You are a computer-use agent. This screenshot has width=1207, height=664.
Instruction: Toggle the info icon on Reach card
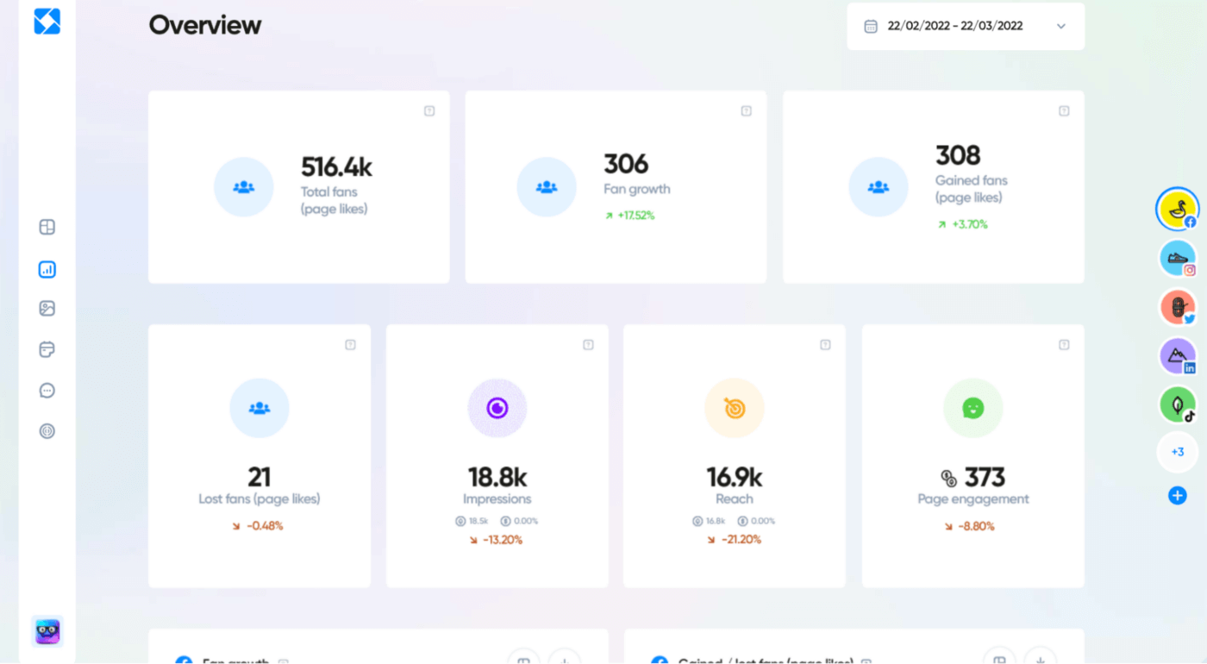point(825,344)
